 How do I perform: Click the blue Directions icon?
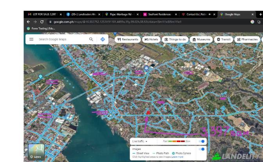point(103,39)
